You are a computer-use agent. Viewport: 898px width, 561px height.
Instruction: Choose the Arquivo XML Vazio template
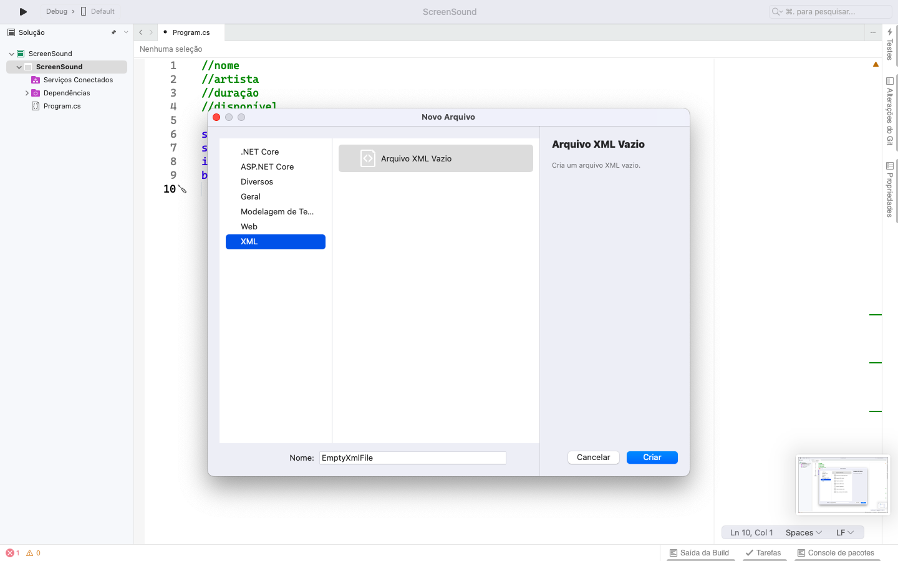[436, 158]
